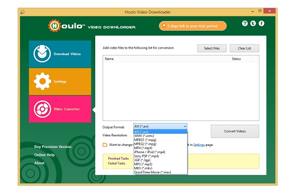Collapse the Output Format dropdown arrow
This screenshot has height=195, width=291.
click(185, 126)
